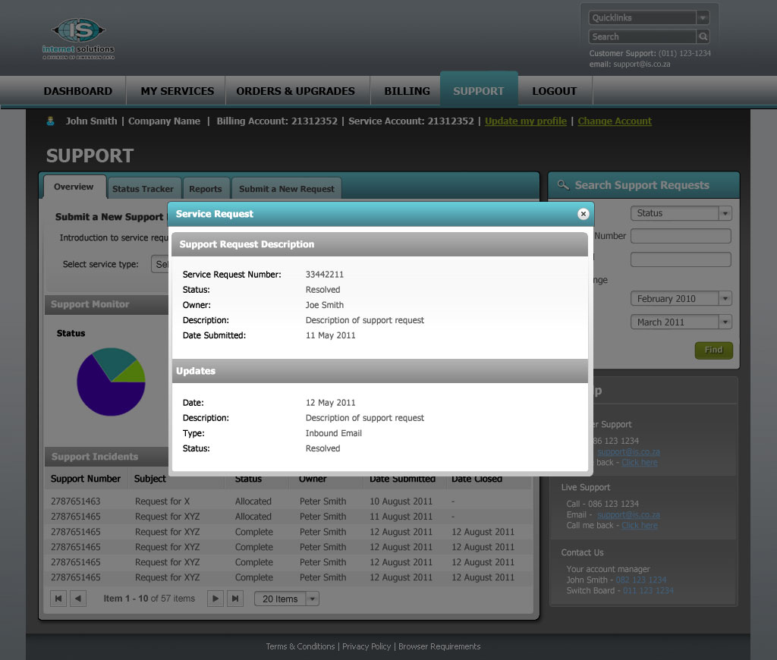777x660 pixels.
Task: Open the Billing menu item
Action: click(x=407, y=91)
